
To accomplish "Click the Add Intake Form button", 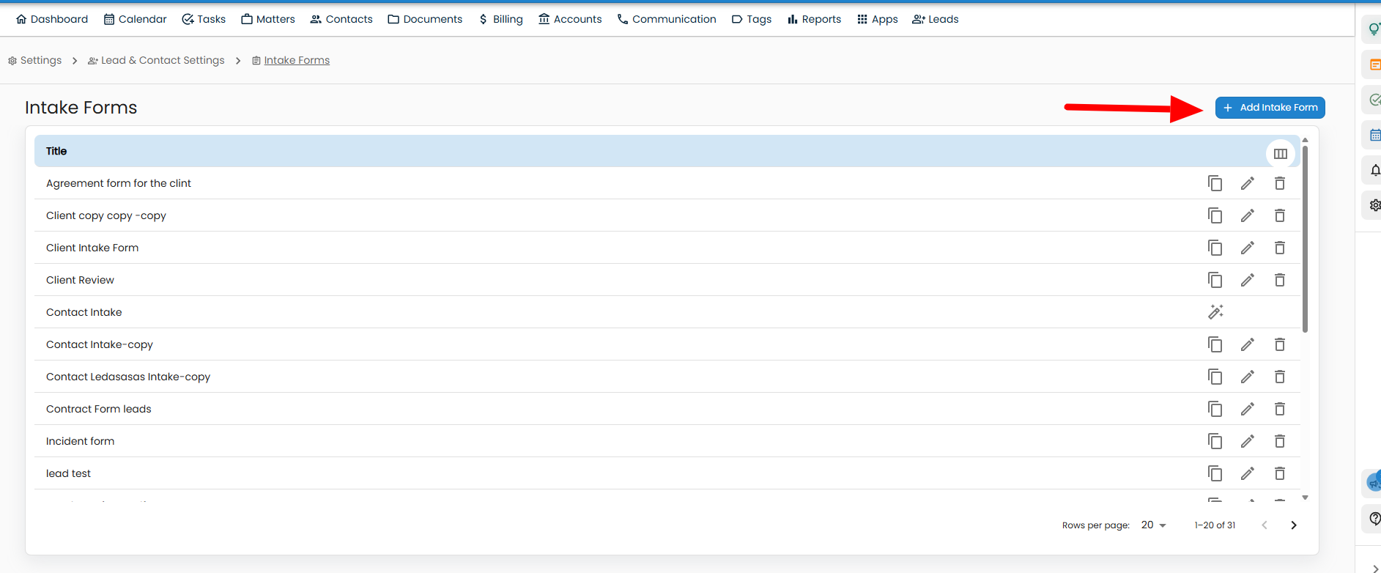I will (x=1270, y=108).
